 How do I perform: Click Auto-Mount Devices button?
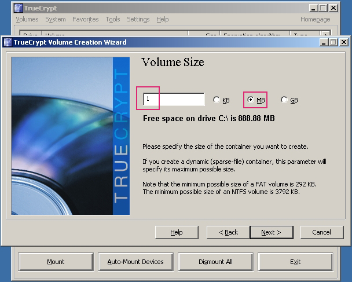[135, 262]
